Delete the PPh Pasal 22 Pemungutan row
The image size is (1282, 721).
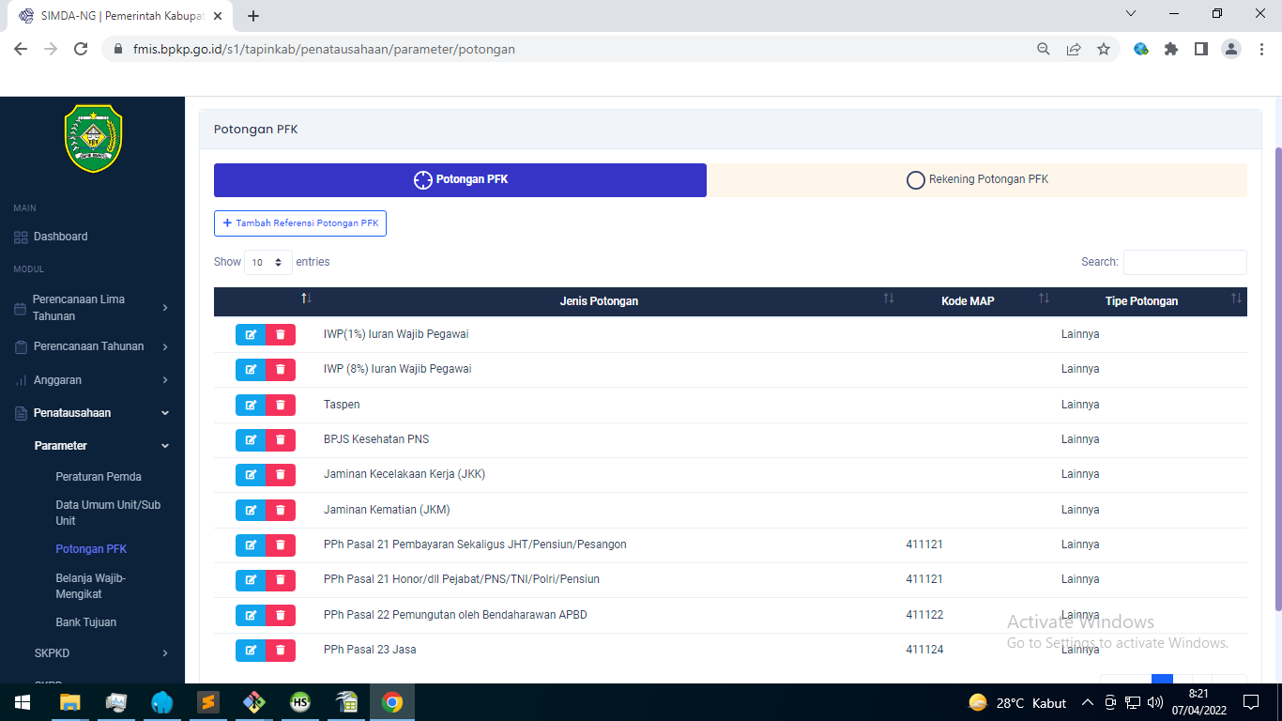pyautogui.click(x=281, y=616)
